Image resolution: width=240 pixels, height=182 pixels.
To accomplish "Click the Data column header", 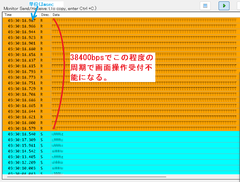I will click(x=143, y=14).
